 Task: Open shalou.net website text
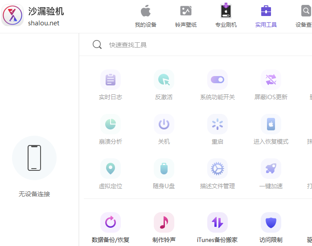(44, 23)
